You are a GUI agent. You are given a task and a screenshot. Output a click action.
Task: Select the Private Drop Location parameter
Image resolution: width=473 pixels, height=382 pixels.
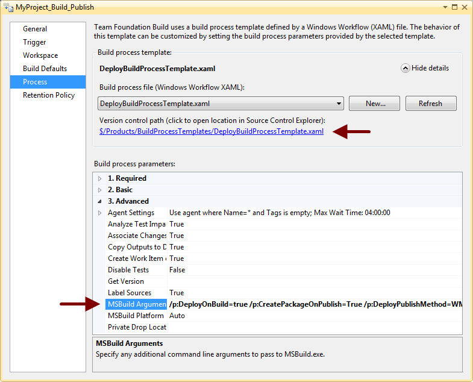pyautogui.click(x=136, y=327)
